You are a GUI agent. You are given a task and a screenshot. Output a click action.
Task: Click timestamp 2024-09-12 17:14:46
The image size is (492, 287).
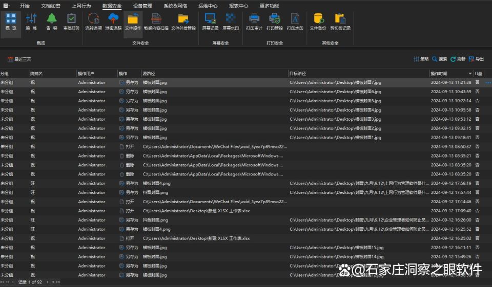[451, 202]
